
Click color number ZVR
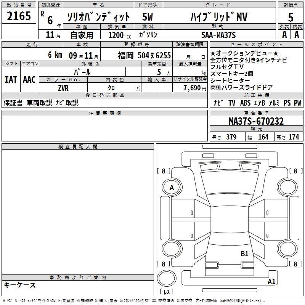pyautogui.click(x=63, y=88)
